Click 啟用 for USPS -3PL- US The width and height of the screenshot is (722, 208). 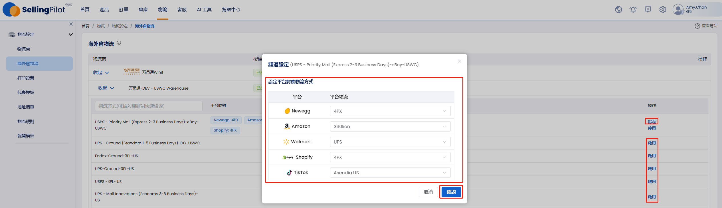click(x=652, y=181)
